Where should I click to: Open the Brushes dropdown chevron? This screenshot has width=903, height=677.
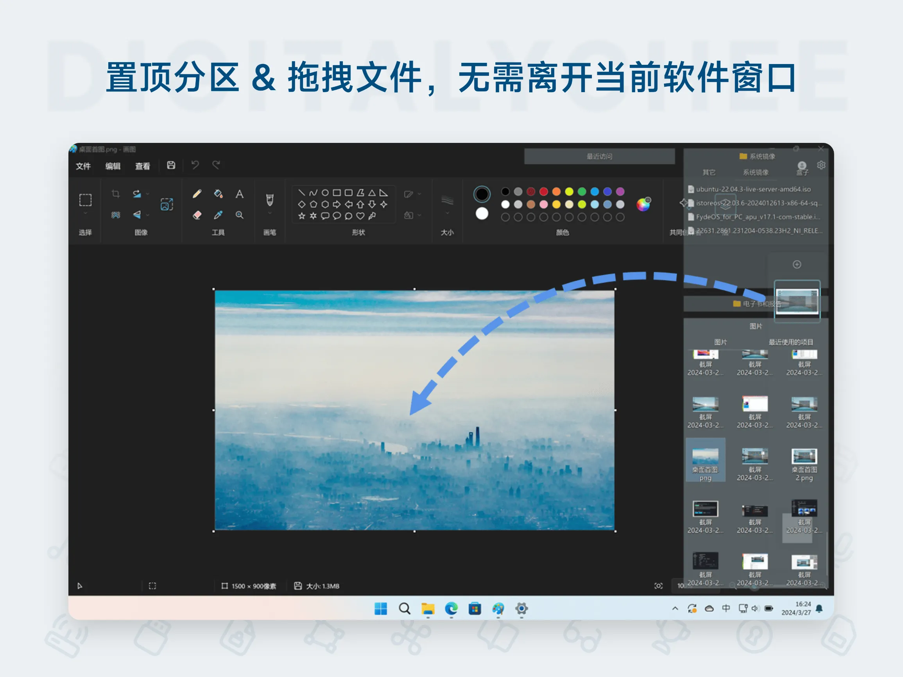point(270,213)
